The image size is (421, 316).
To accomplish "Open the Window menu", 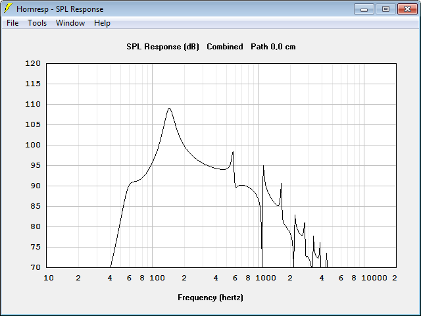I will click(70, 23).
